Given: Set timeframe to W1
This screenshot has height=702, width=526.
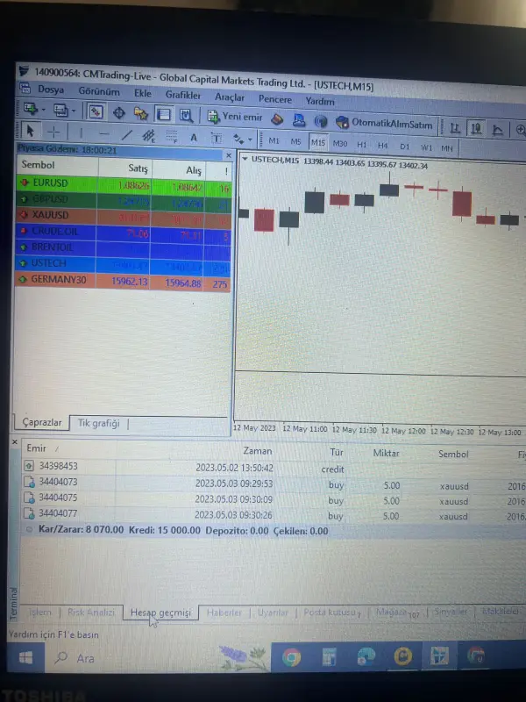Looking at the screenshot, I should [426, 147].
